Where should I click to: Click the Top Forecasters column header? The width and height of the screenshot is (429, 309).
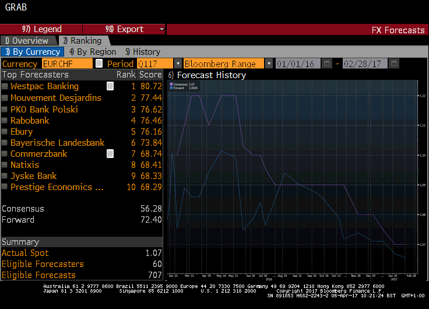36,75
